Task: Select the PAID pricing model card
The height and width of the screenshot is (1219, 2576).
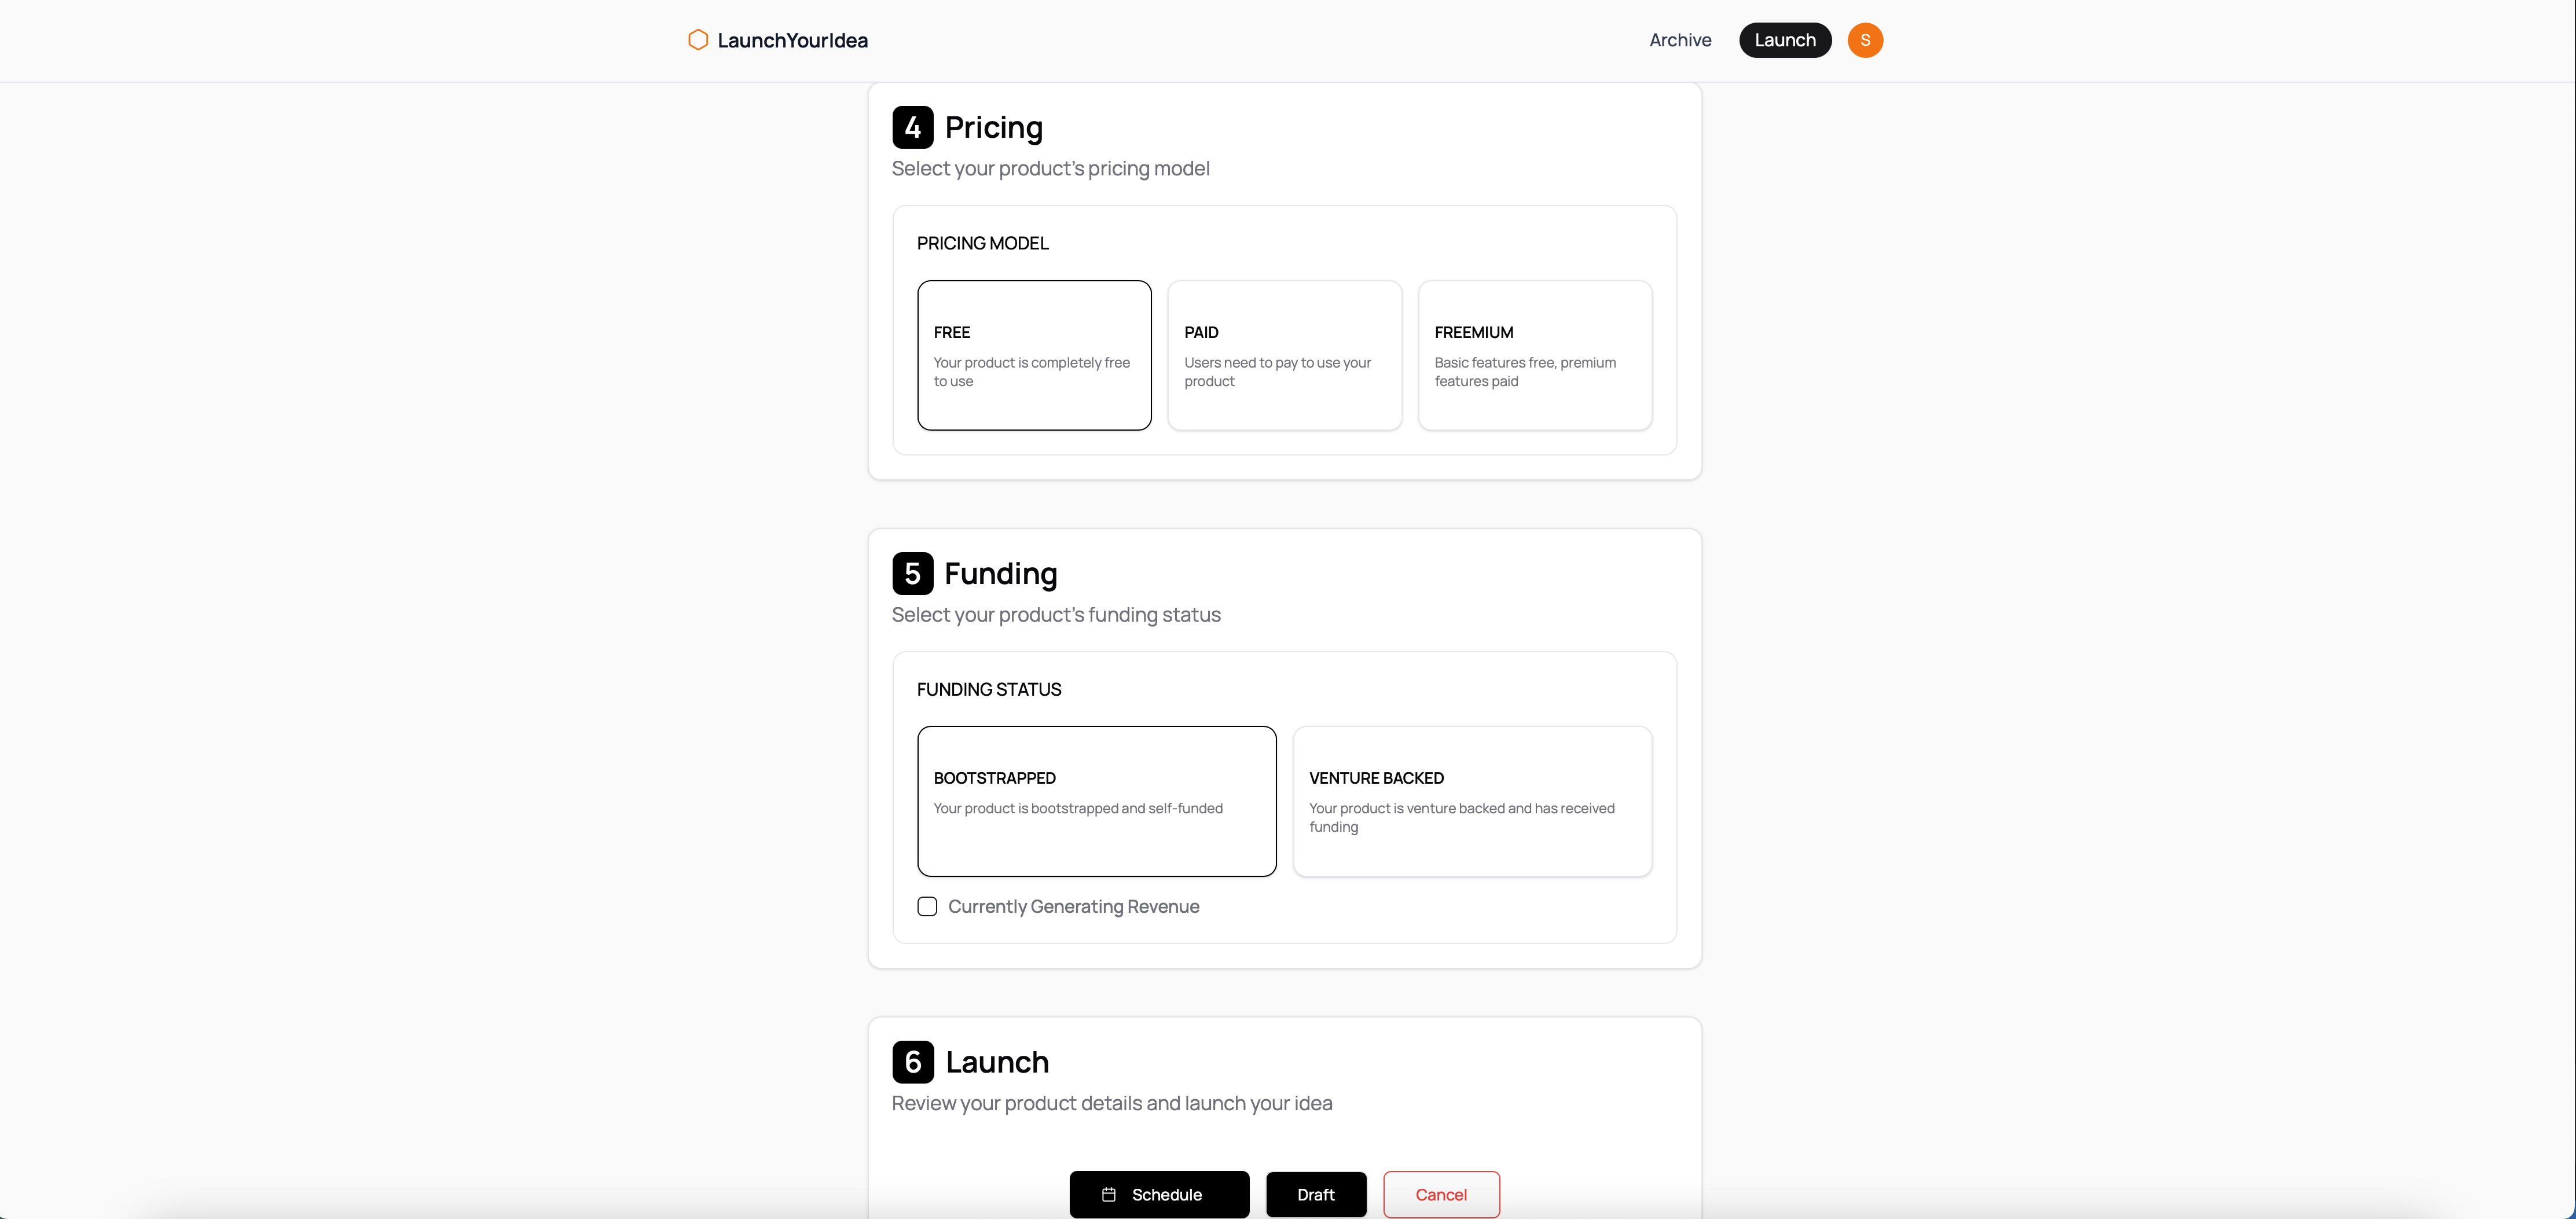Action: tap(1284, 355)
